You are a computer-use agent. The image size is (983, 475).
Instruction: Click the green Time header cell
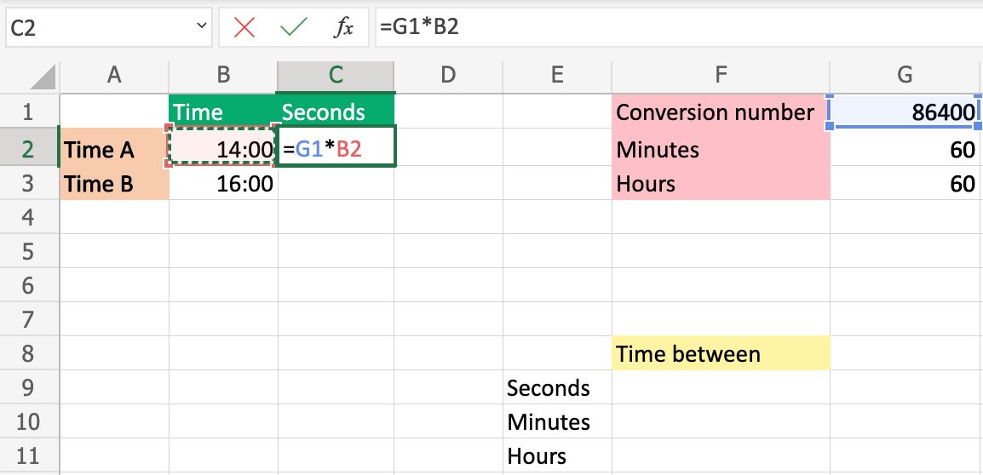point(224,112)
